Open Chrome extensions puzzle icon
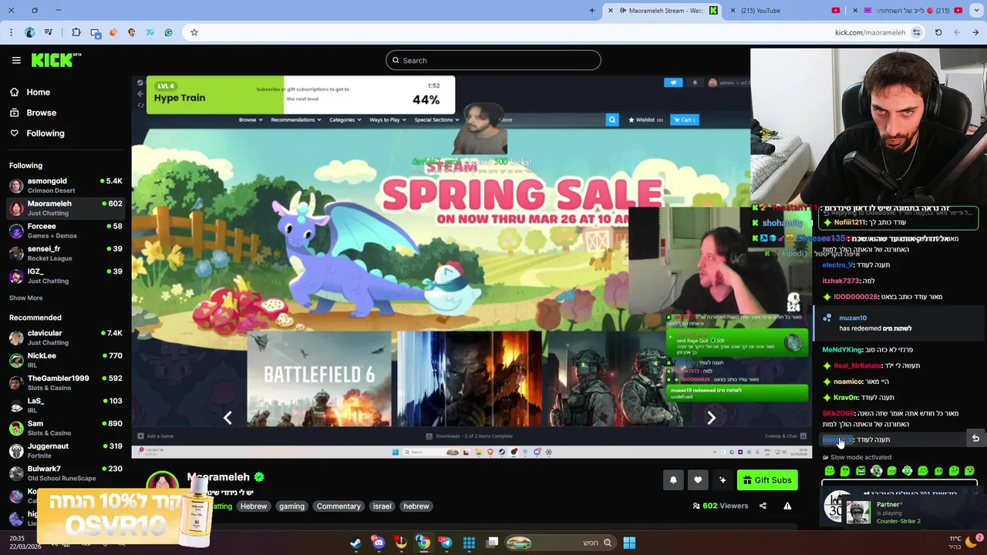 [76, 32]
